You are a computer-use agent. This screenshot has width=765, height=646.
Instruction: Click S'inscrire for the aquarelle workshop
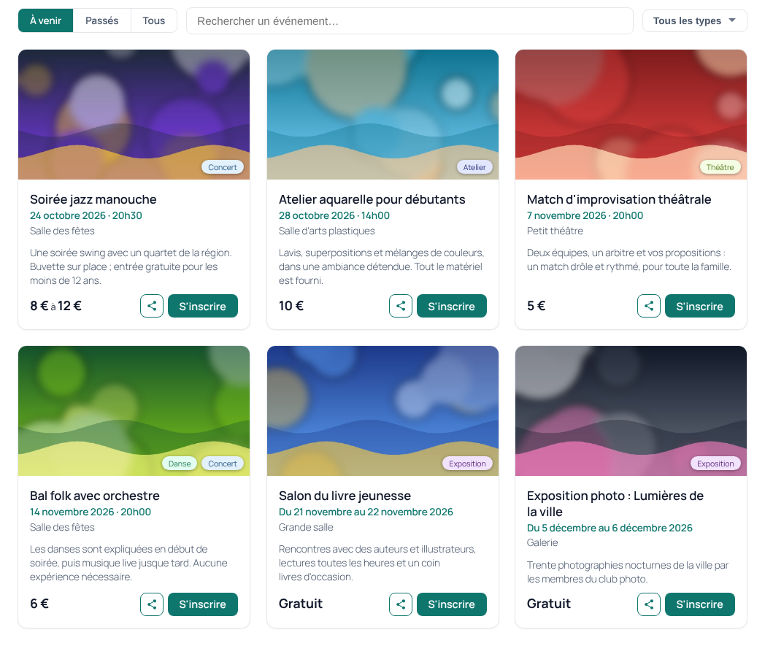[451, 306]
